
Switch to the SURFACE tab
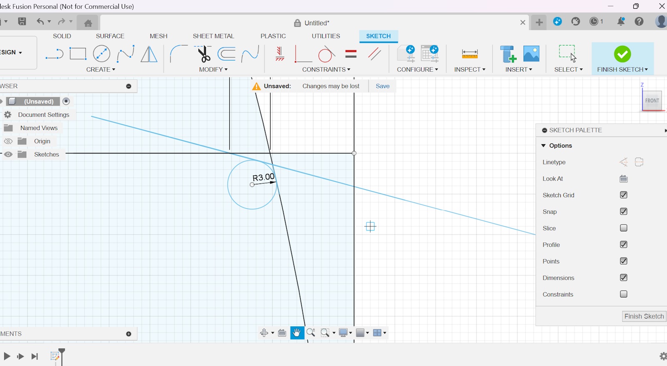point(110,36)
